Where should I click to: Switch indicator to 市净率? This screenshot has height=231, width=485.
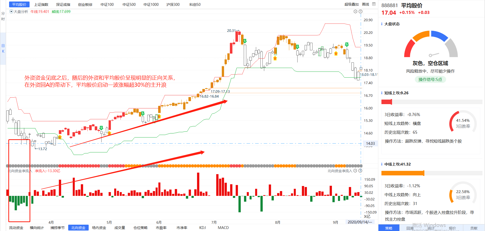[182, 228]
